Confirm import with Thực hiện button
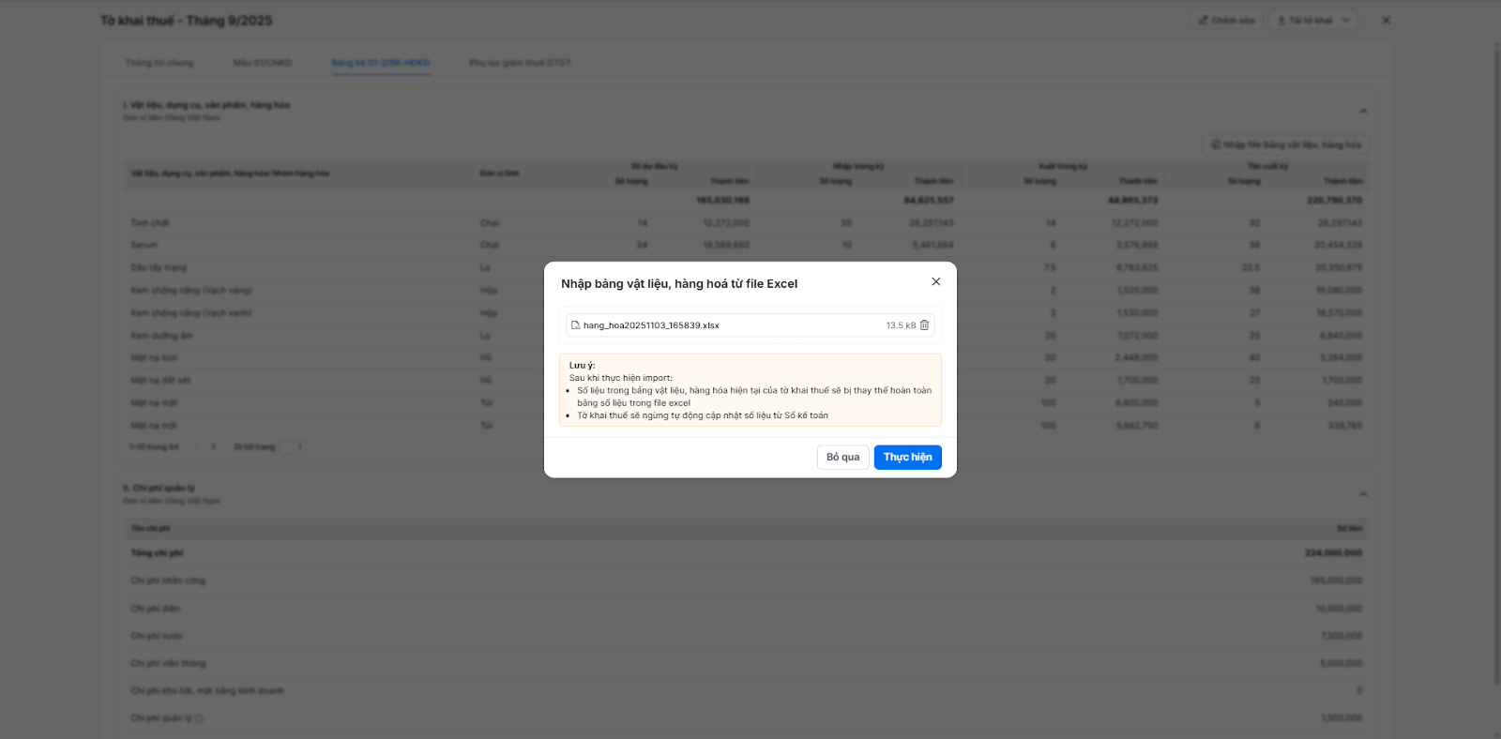This screenshot has width=1501, height=739. [907, 457]
